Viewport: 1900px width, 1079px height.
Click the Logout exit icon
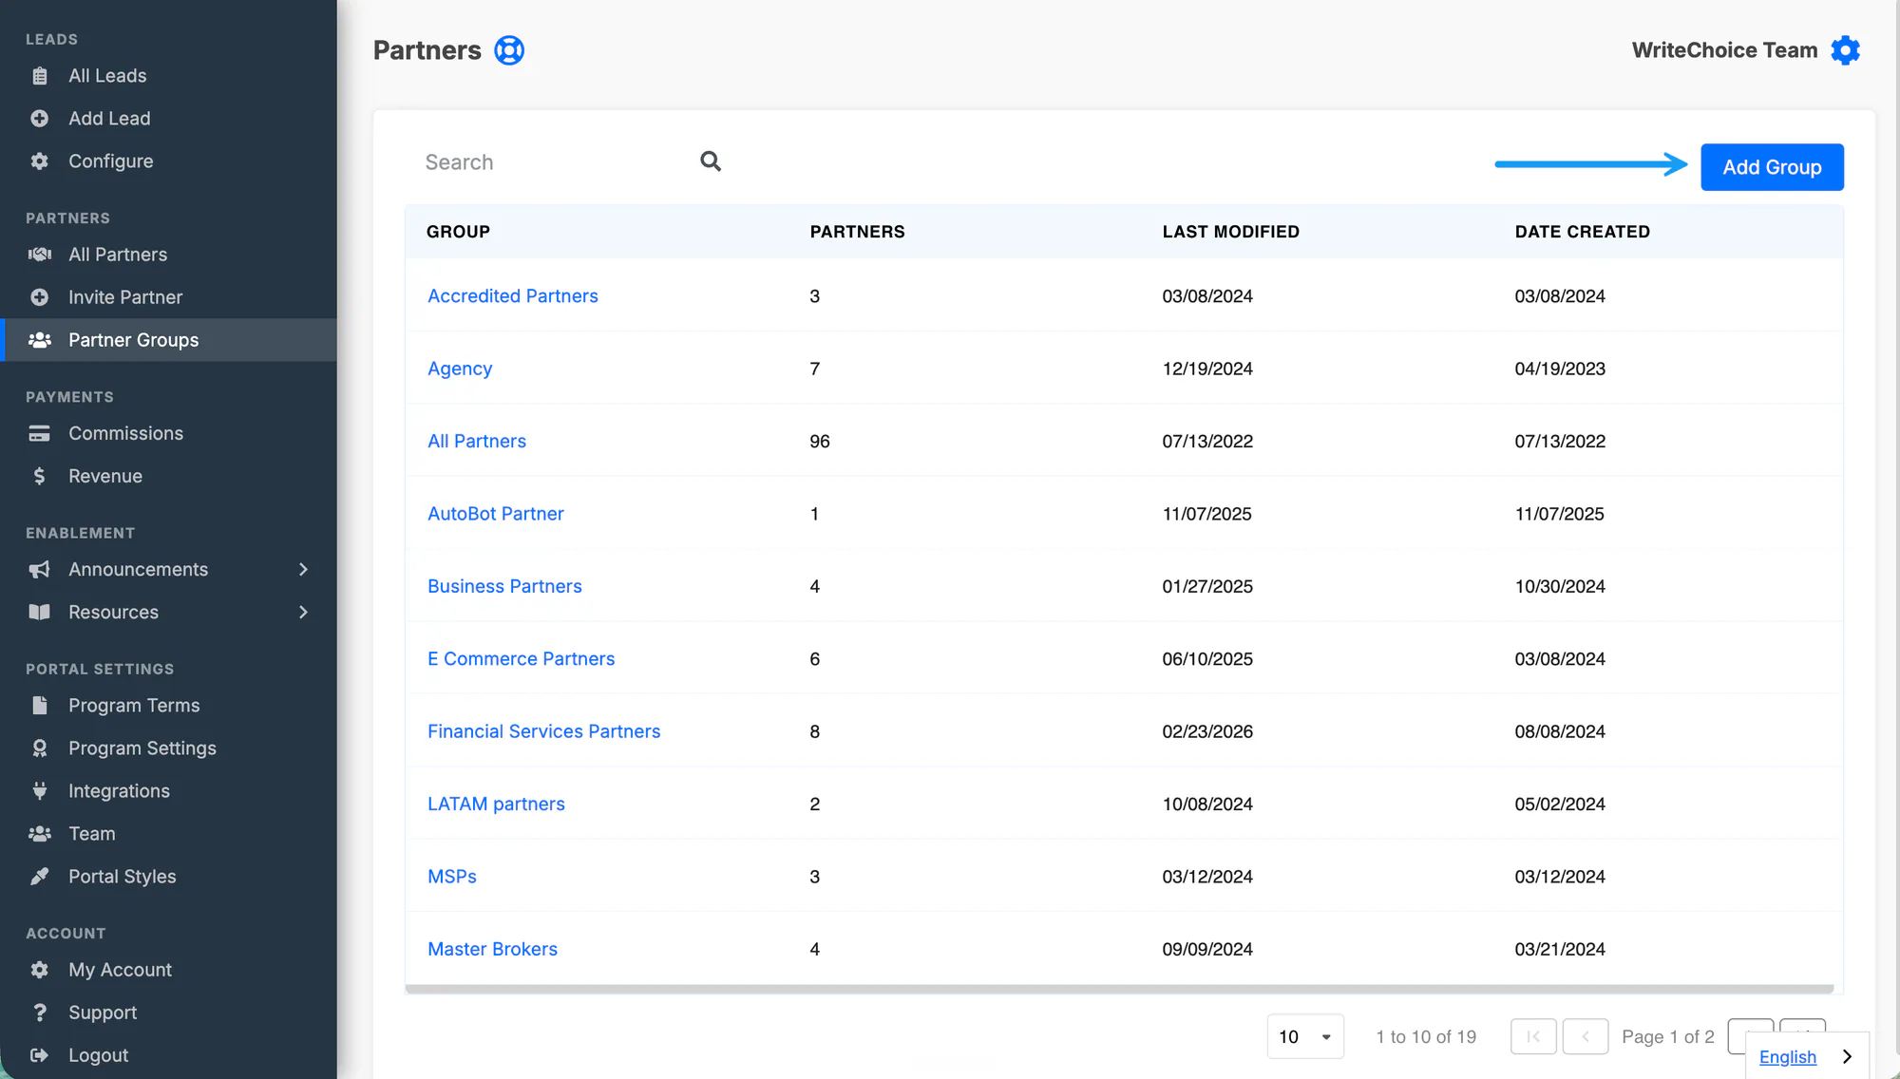(39, 1055)
